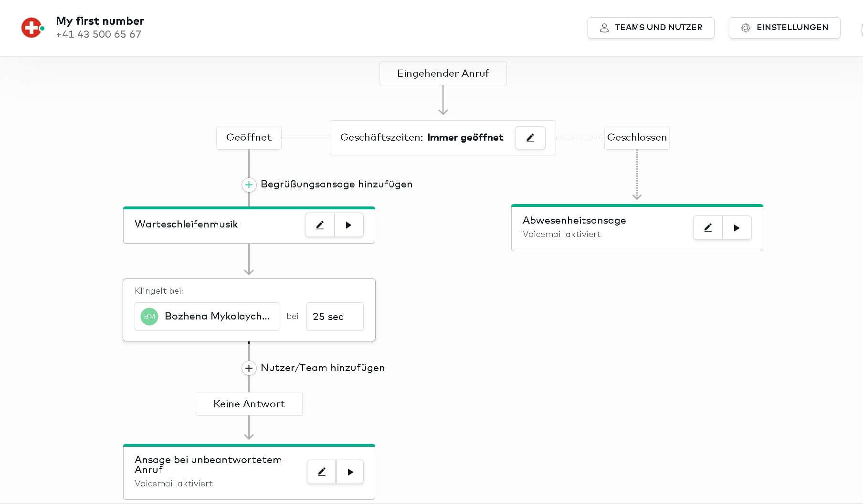Image resolution: width=863 pixels, height=504 pixels.
Task: Edit the Warteschleifenmusik setting
Action: point(320,225)
